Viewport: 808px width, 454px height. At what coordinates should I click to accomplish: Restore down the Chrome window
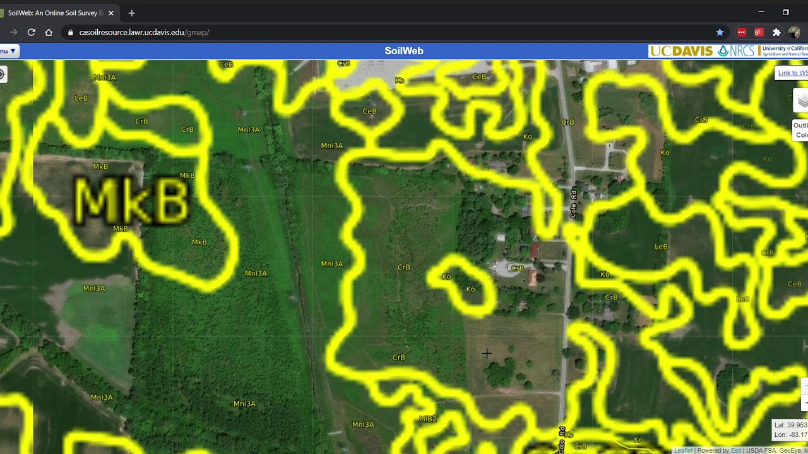tap(786, 12)
